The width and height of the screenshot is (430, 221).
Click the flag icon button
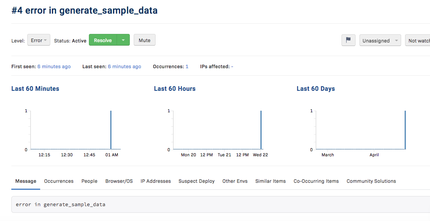(348, 41)
